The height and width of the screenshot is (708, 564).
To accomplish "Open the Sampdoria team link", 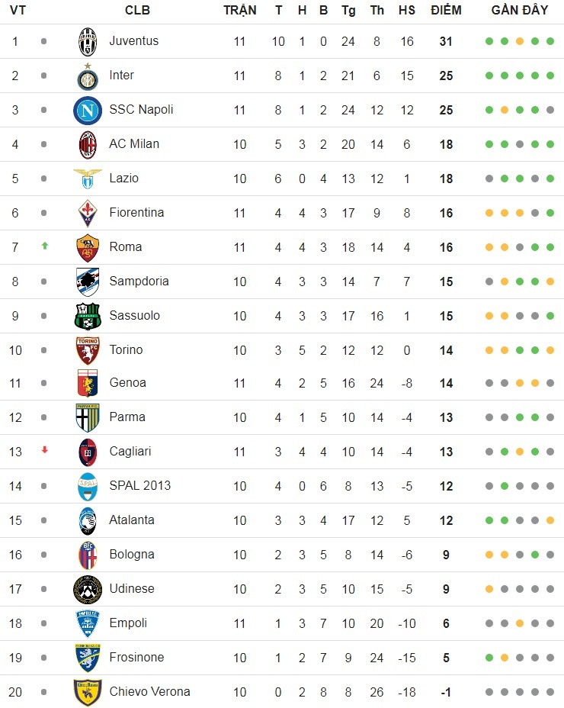I will click(139, 282).
